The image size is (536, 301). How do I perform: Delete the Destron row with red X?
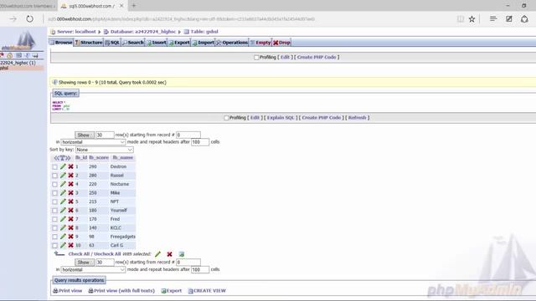point(70,166)
